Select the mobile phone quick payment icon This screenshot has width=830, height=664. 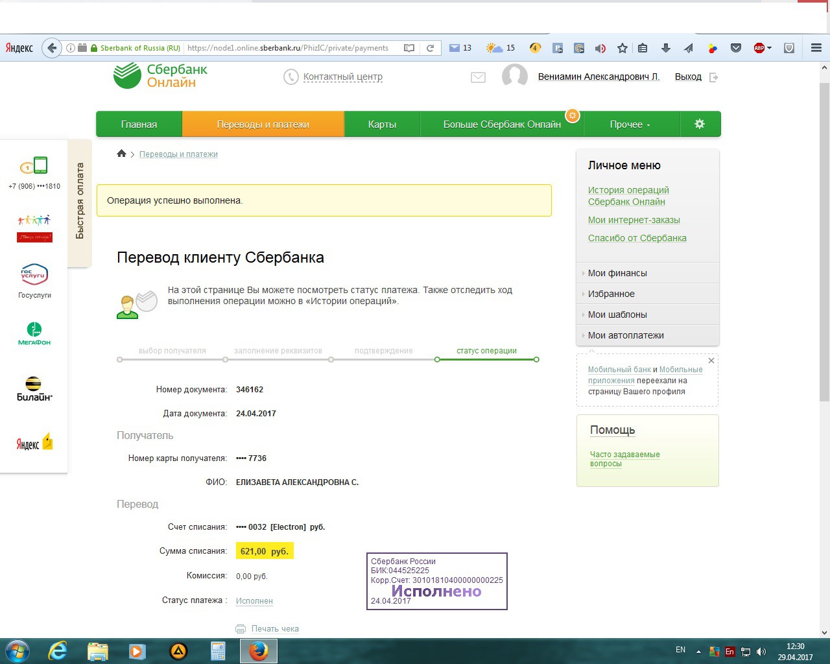tap(34, 165)
